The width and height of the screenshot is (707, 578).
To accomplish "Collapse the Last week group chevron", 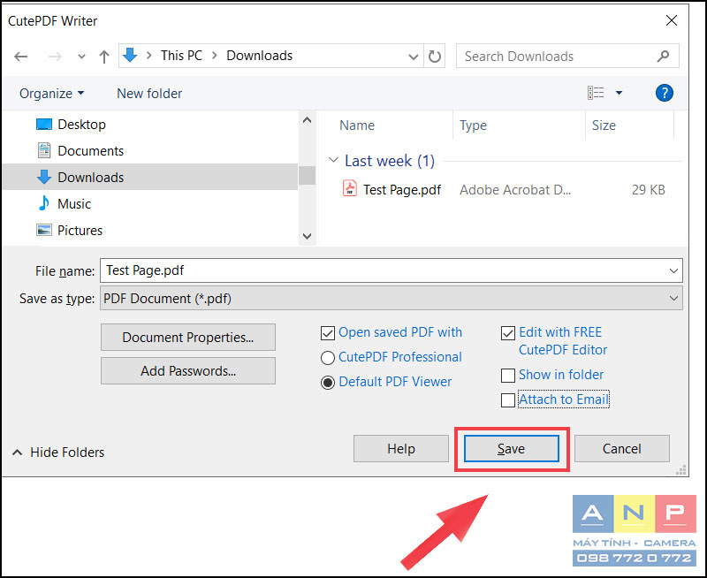I will [333, 160].
